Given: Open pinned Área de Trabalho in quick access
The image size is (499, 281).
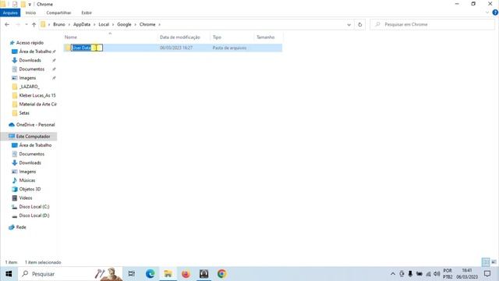Looking at the screenshot, I should 35,52.
